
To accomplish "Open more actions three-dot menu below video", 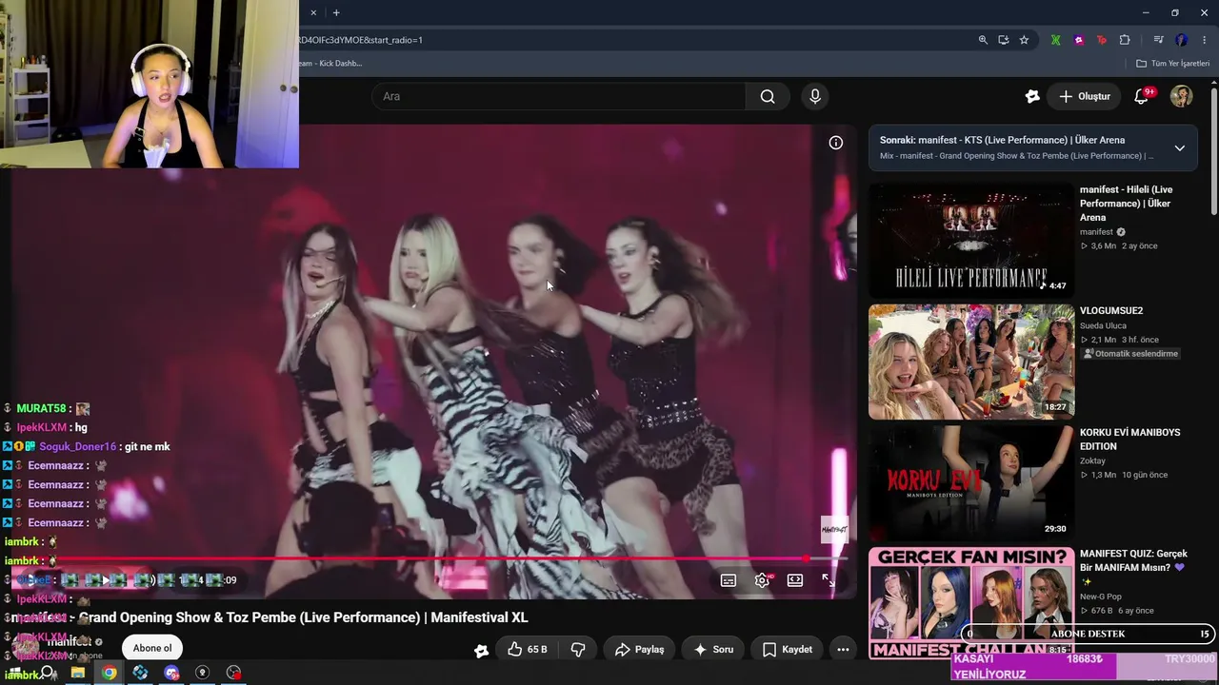I will pos(843,650).
